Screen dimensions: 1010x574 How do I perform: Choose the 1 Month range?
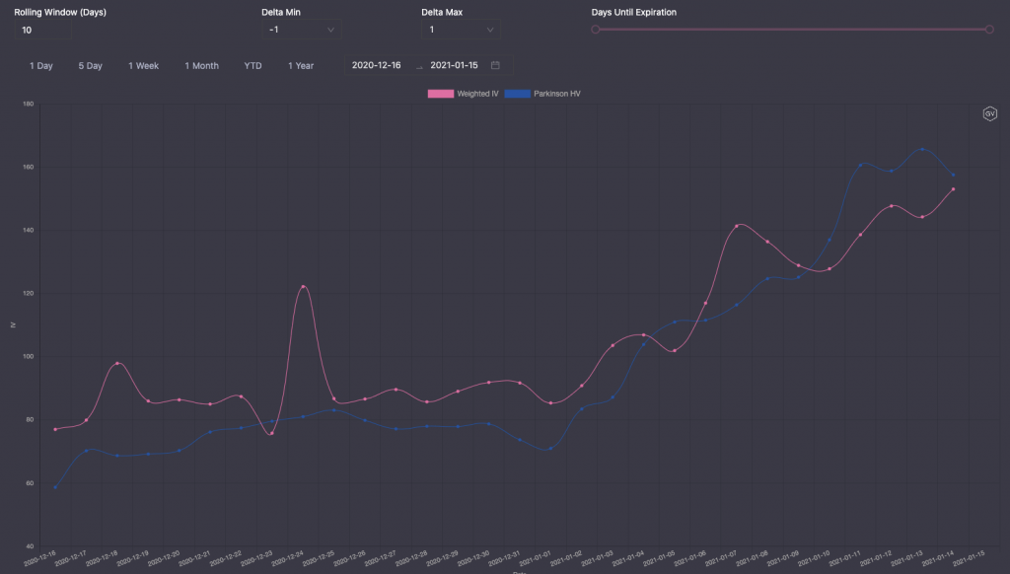pyautogui.click(x=201, y=66)
